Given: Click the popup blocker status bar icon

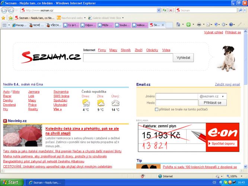Looking at the screenshot, I should click(x=143, y=176).
